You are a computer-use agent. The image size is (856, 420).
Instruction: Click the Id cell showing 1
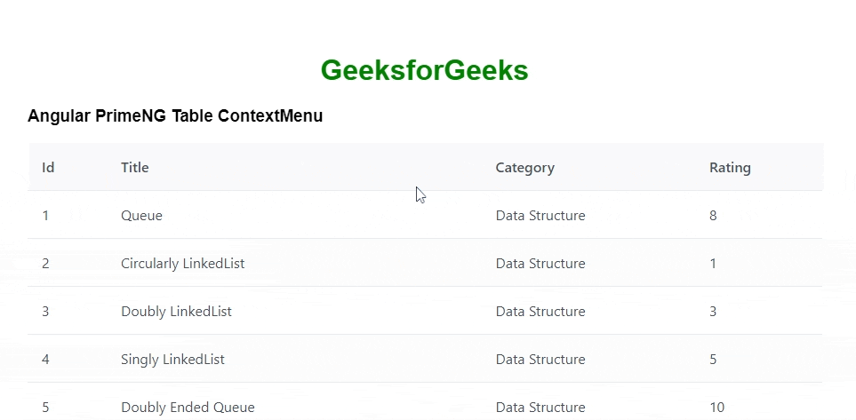45,216
